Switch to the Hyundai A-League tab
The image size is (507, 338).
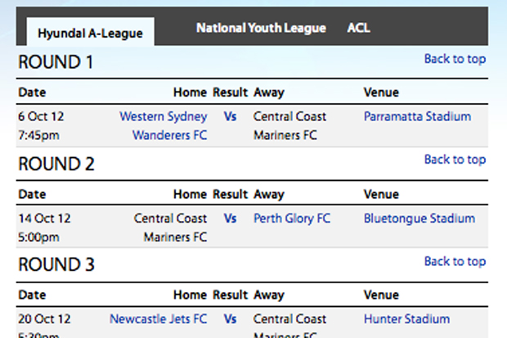(91, 33)
